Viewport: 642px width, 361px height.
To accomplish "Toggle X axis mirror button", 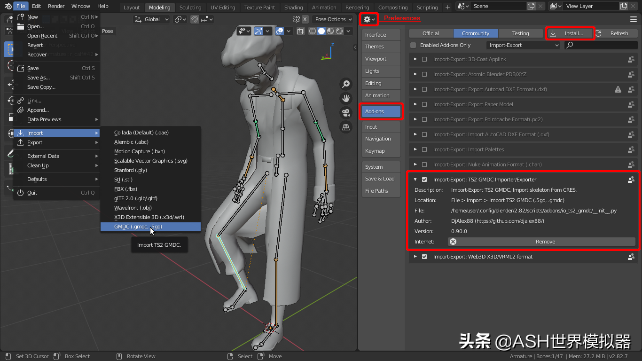I will [305, 19].
